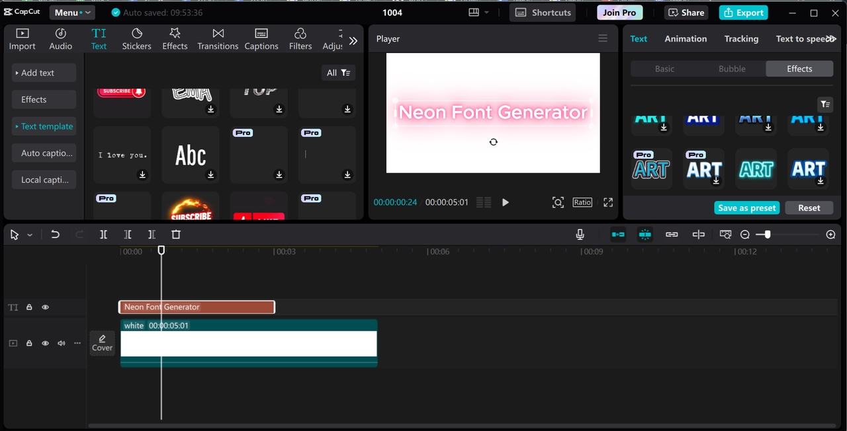Screen dimensions: 847x431
Task: Expand more top toolbar tabs with chevrons
Action: 353,41
